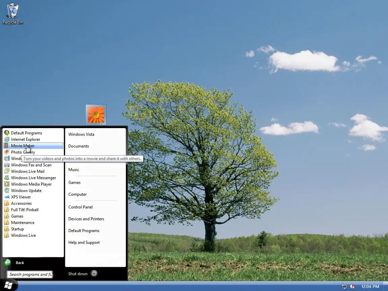Open Documents from the right pane
The image size is (388, 291).
(x=79, y=146)
